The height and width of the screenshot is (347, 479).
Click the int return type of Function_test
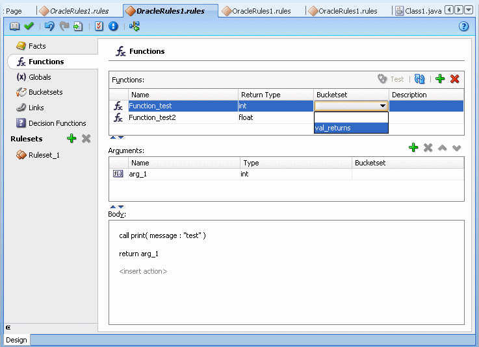point(276,106)
